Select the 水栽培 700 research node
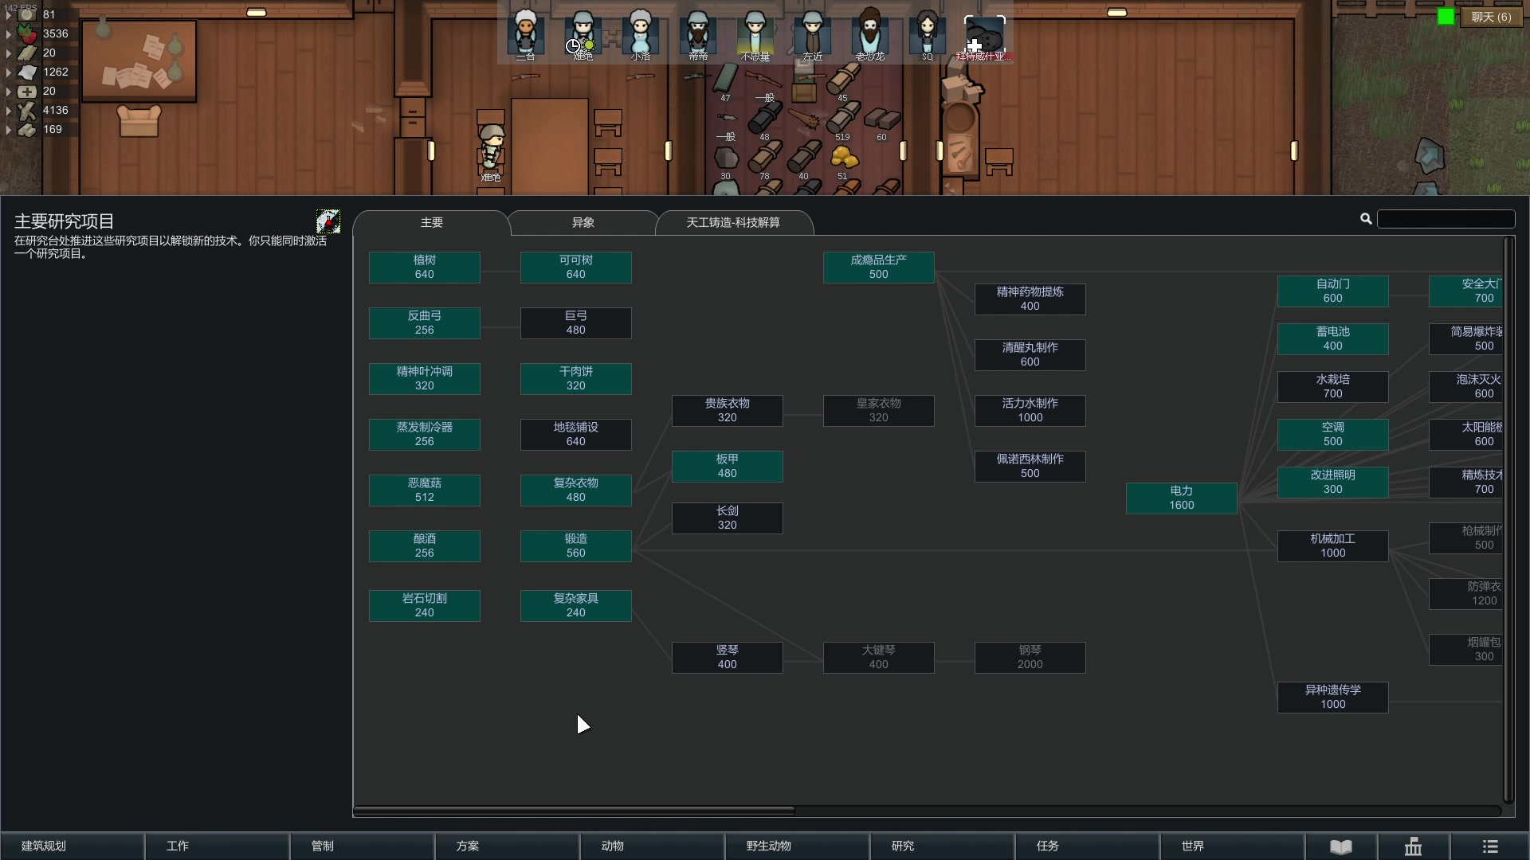The height and width of the screenshot is (860, 1530). coord(1332,387)
